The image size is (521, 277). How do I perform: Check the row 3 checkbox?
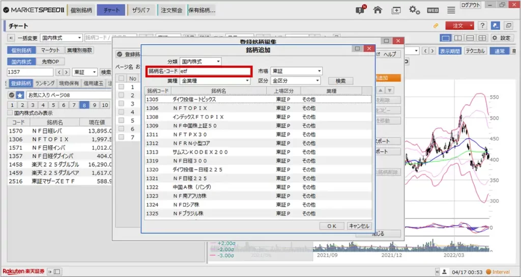[x=121, y=103]
